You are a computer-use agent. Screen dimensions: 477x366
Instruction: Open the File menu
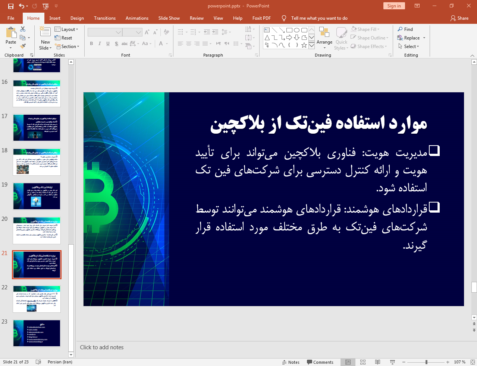(11, 18)
